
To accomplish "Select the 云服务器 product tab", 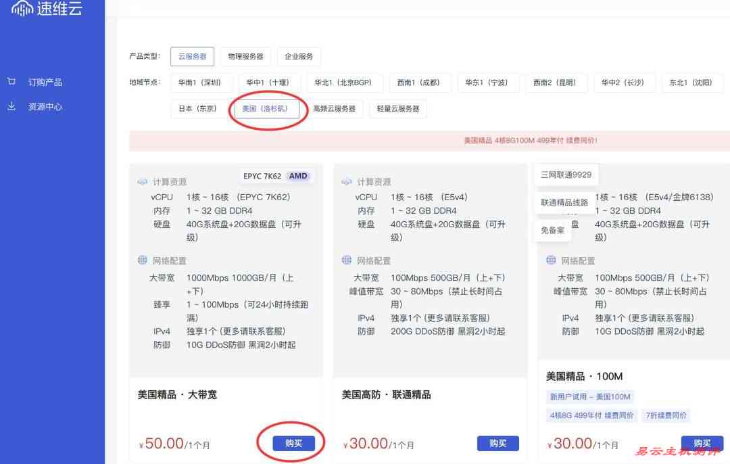I will 192,57.
